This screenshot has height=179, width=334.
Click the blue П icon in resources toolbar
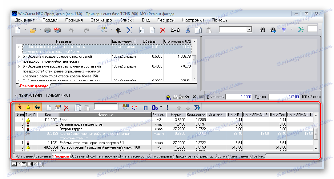pyautogui.click(x=146, y=108)
